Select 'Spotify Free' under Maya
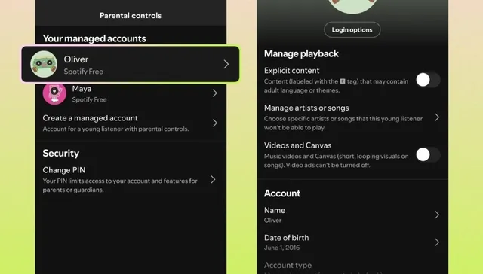The width and height of the screenshot is (483, 274). click(x=89, y=99)
